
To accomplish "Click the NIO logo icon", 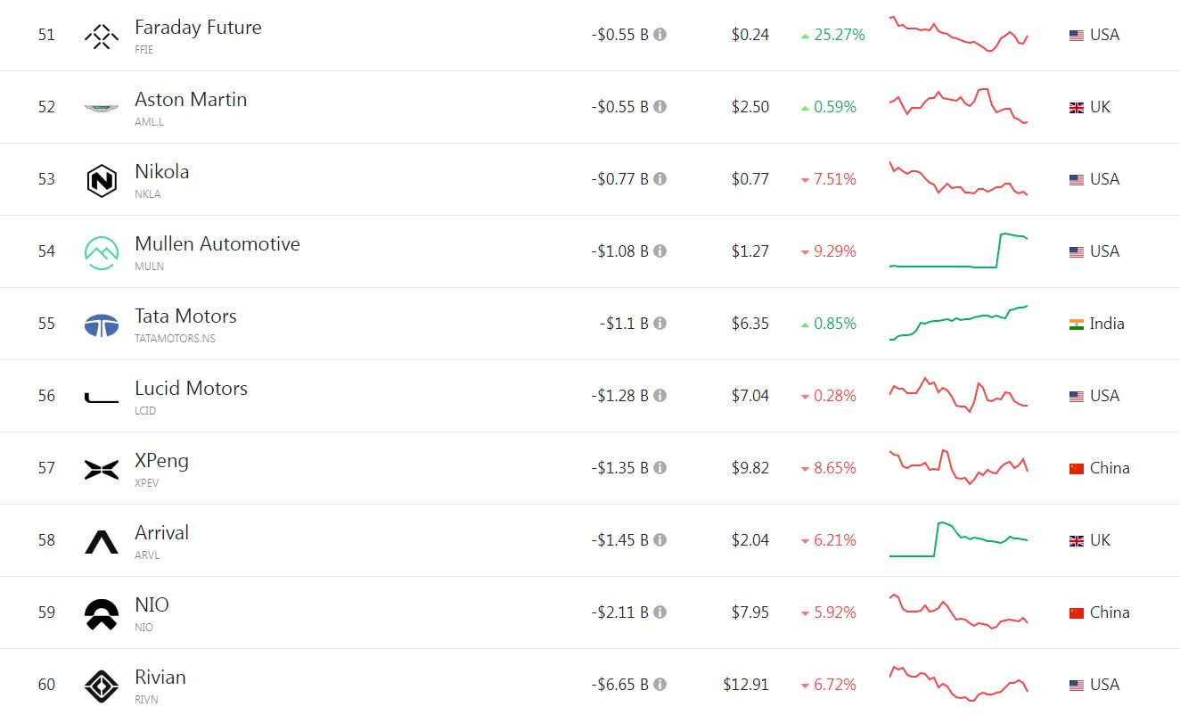I will point(101,614).
